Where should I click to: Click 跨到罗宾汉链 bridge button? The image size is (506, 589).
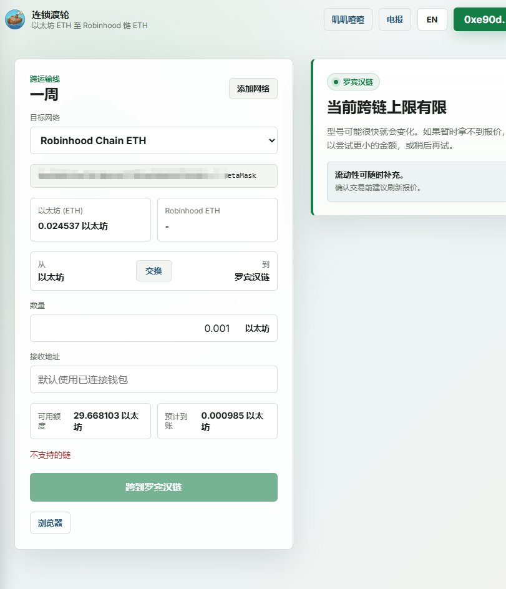(153, 487)
